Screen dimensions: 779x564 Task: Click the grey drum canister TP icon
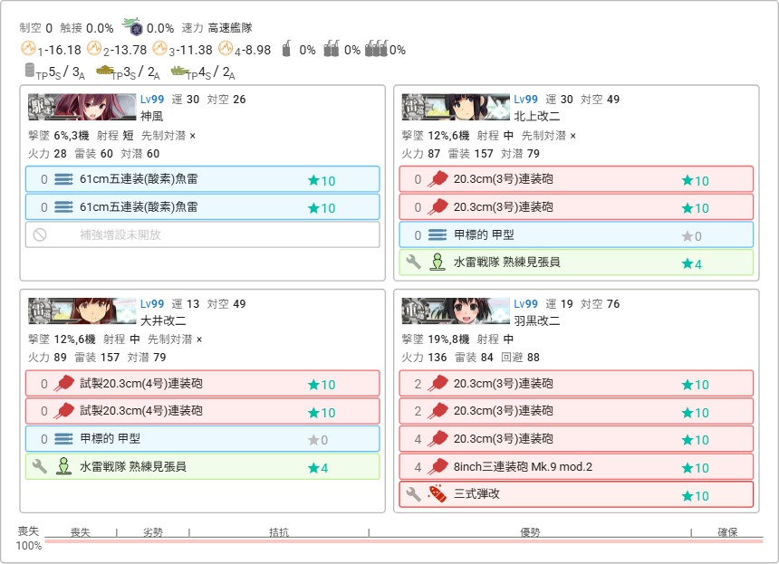[30, 71]
